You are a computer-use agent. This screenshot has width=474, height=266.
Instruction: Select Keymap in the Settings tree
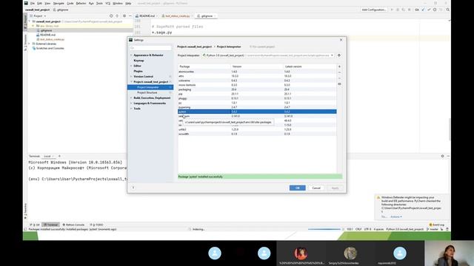[x=138, y=61]
